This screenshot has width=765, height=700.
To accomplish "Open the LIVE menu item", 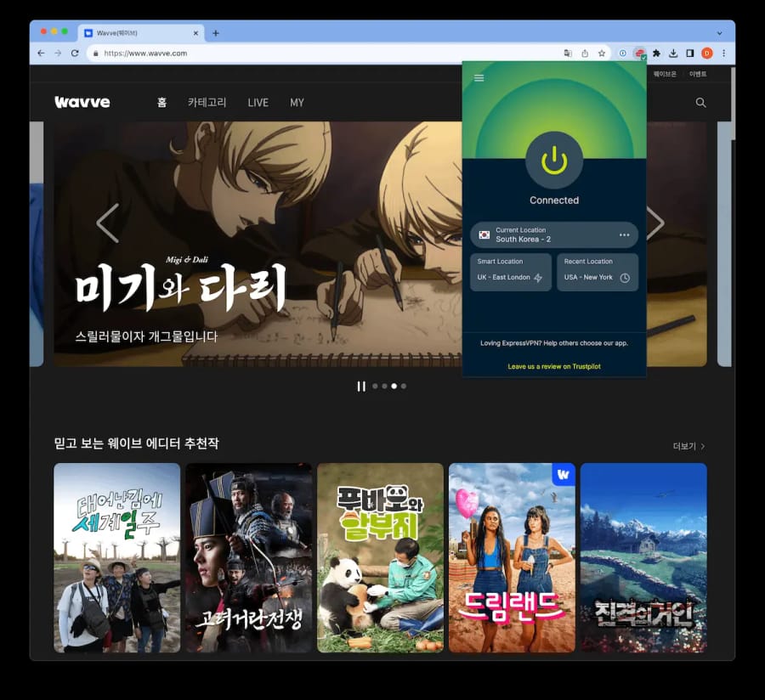I will pos(258,103).
